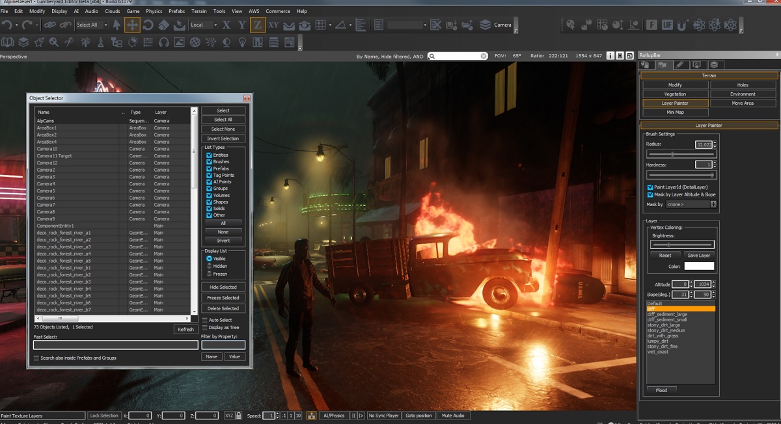Click the Freeze Selected button
The image size is (781, 424).
pyautogui.click(x=223, y=298)
